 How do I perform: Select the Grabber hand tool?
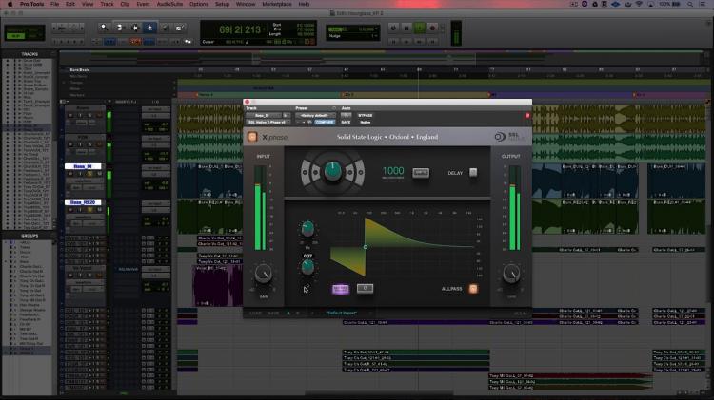click(149, 28)
